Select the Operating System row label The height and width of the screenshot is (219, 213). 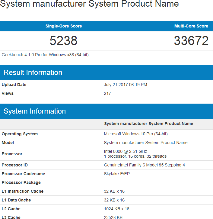[20, 134]
